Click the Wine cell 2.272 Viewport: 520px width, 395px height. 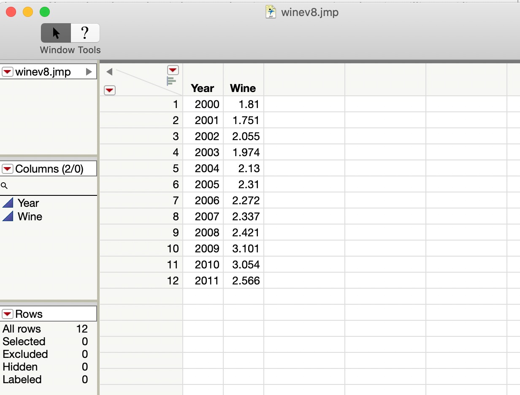click(x=244, y=200)
